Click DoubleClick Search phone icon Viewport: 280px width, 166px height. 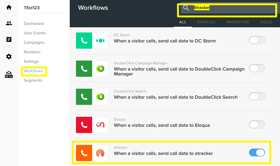[84, 97]
